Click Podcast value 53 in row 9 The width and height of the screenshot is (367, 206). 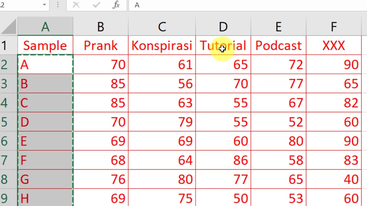[279, 198]
